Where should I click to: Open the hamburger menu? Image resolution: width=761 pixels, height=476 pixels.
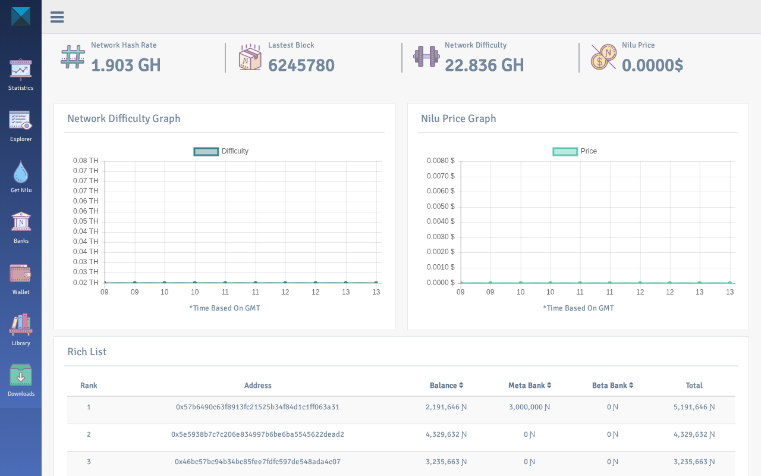point(57,17)
